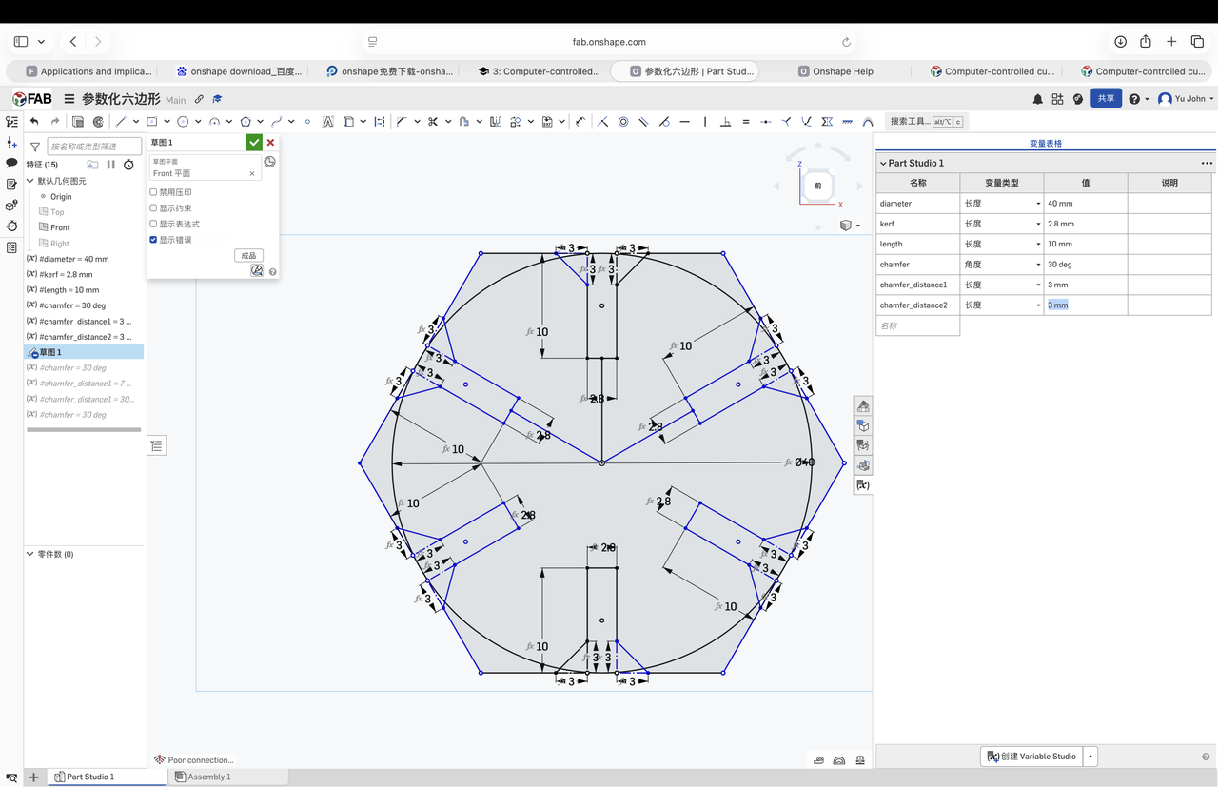Apply the Vertical constraint
This screenshot has width=1218, height=787.
click(x=705, y=122)
